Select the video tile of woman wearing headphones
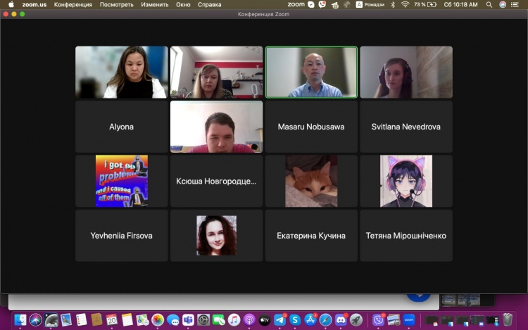 [406, 72]
